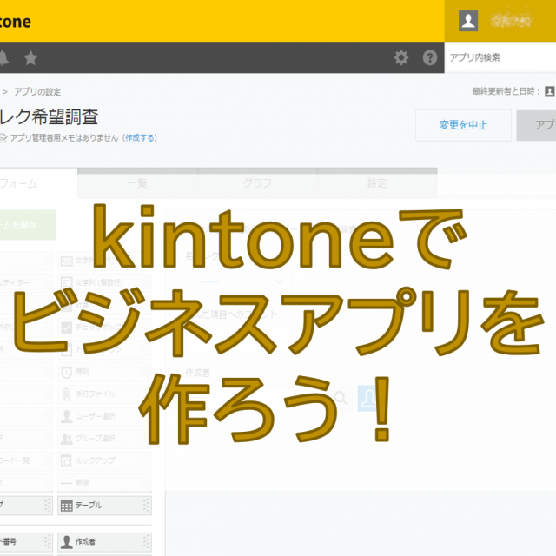
Task: Select the 罫線 line field
Action: 104,483
